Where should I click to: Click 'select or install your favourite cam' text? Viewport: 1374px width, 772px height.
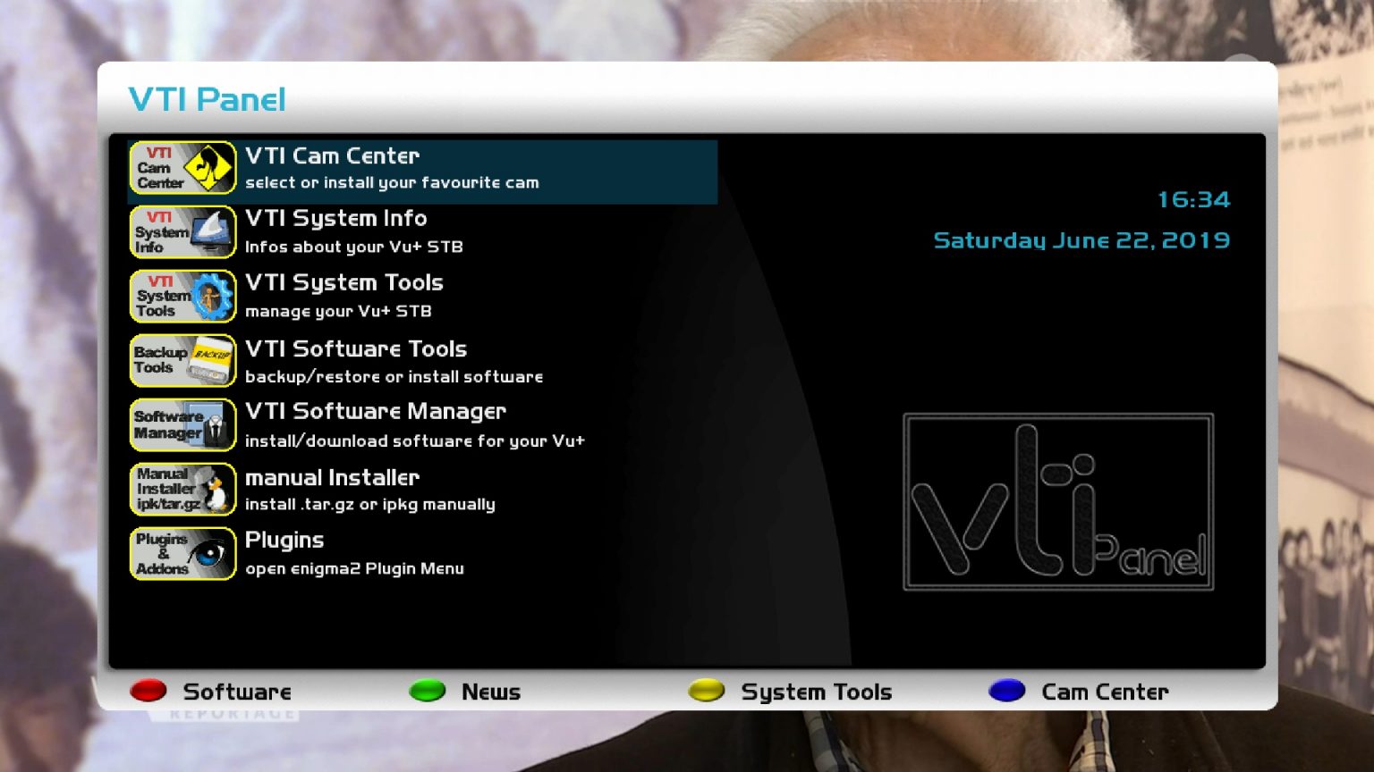click(x=392, y=182)
